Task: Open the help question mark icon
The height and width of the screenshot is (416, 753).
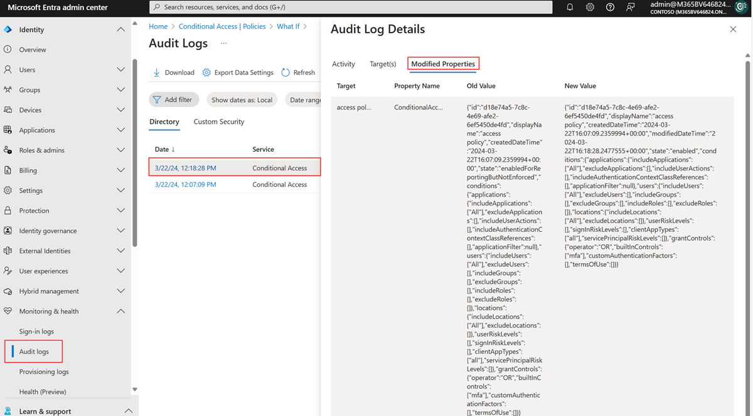Action: [610, 7]
